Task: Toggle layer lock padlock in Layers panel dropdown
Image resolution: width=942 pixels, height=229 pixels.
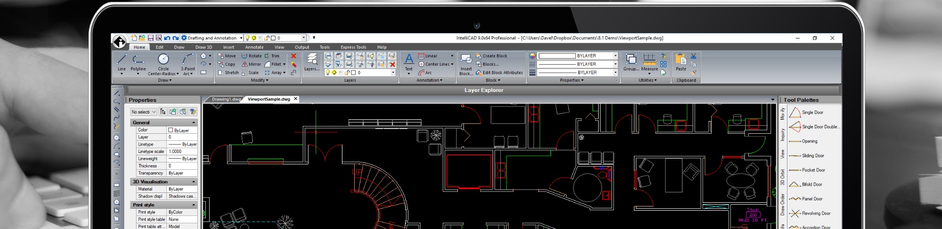Action: click(x=347, y=73)
